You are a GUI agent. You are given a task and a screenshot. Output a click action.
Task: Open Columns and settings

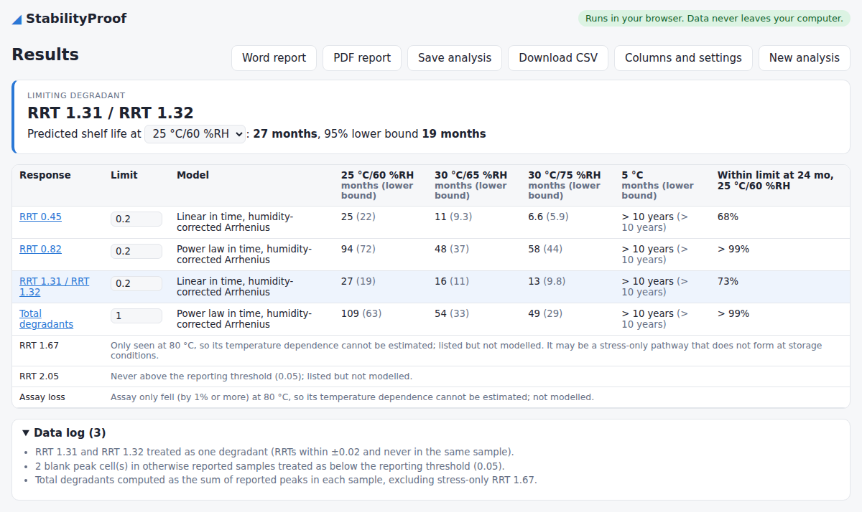click(683, 58)
